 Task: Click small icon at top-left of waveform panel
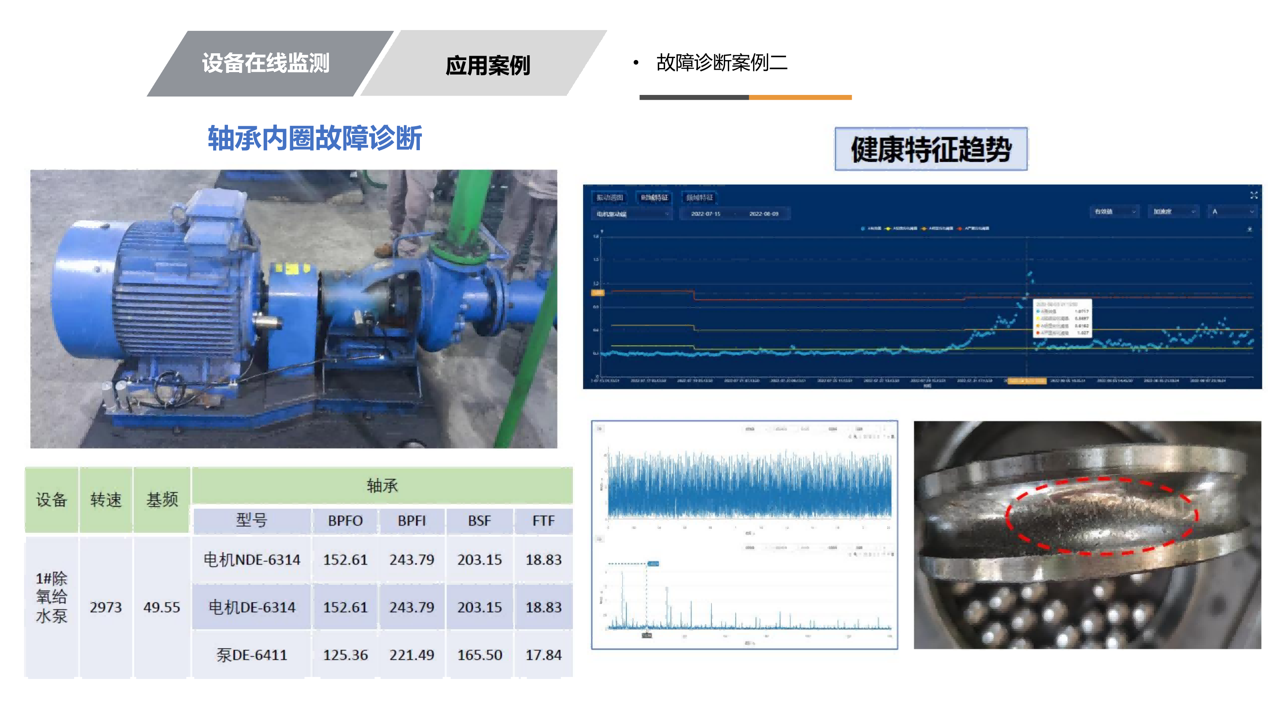[600, 429]
